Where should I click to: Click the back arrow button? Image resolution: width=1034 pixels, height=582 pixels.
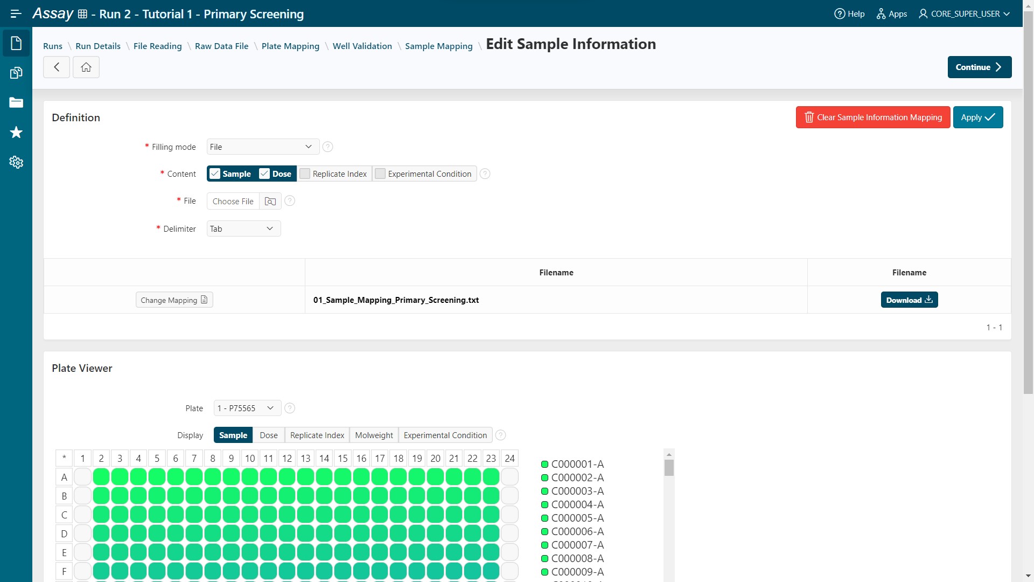pyautogui.click(x=57, y=67)
